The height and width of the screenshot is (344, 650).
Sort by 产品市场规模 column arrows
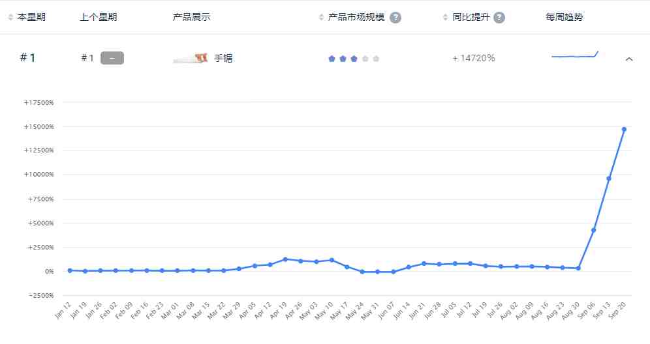point(321,18)
